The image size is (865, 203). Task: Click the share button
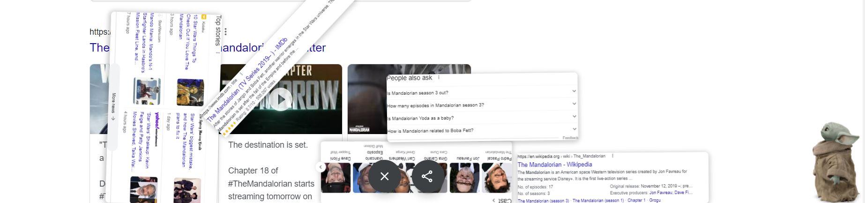point(427,176)
